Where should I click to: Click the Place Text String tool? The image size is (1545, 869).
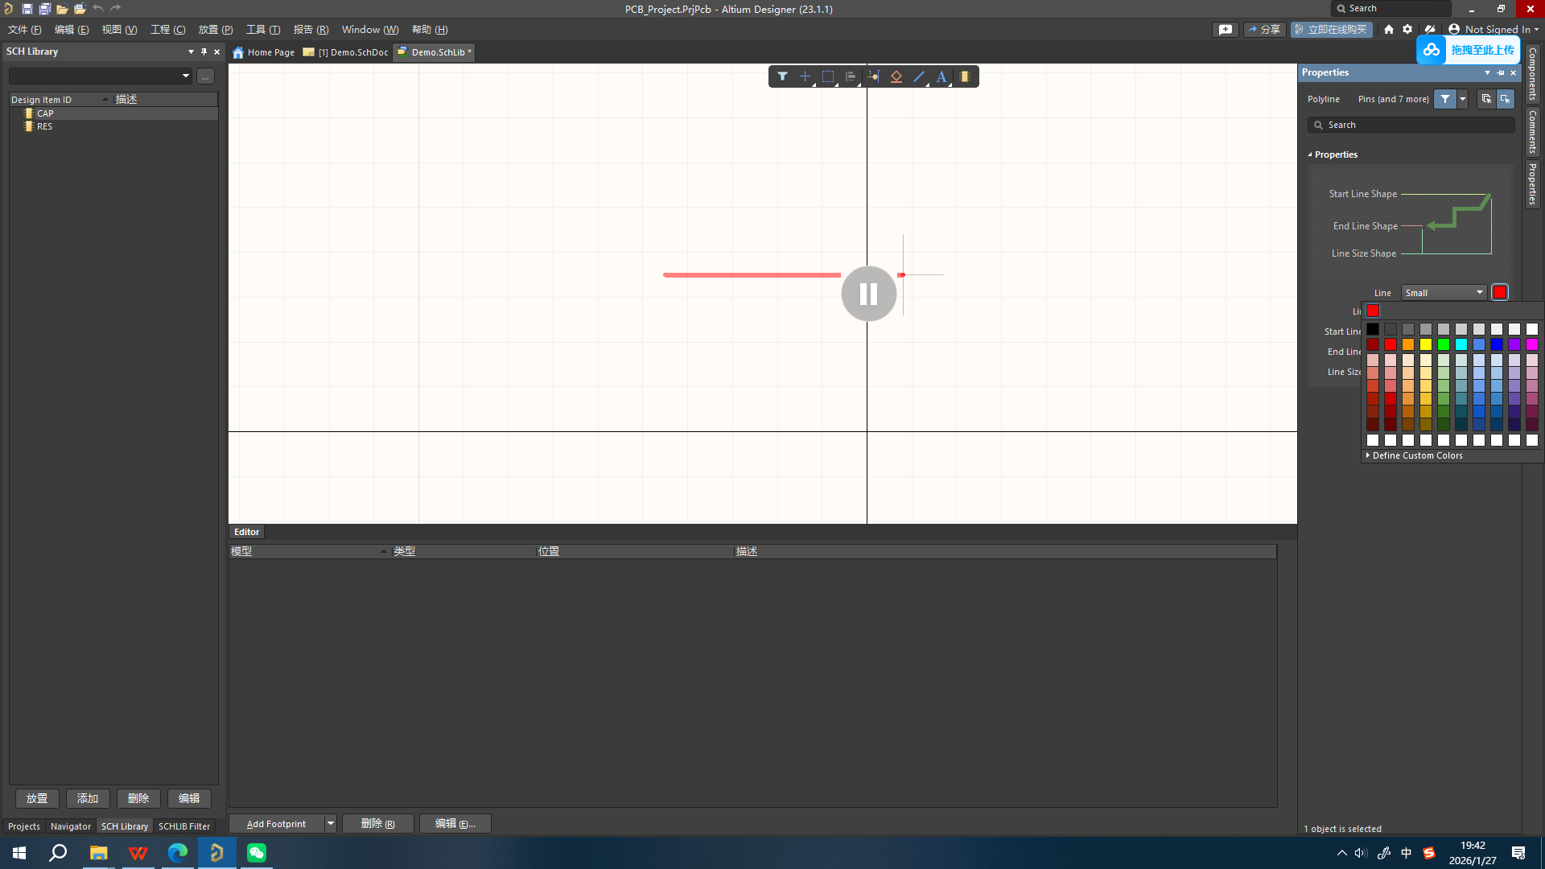941,76
